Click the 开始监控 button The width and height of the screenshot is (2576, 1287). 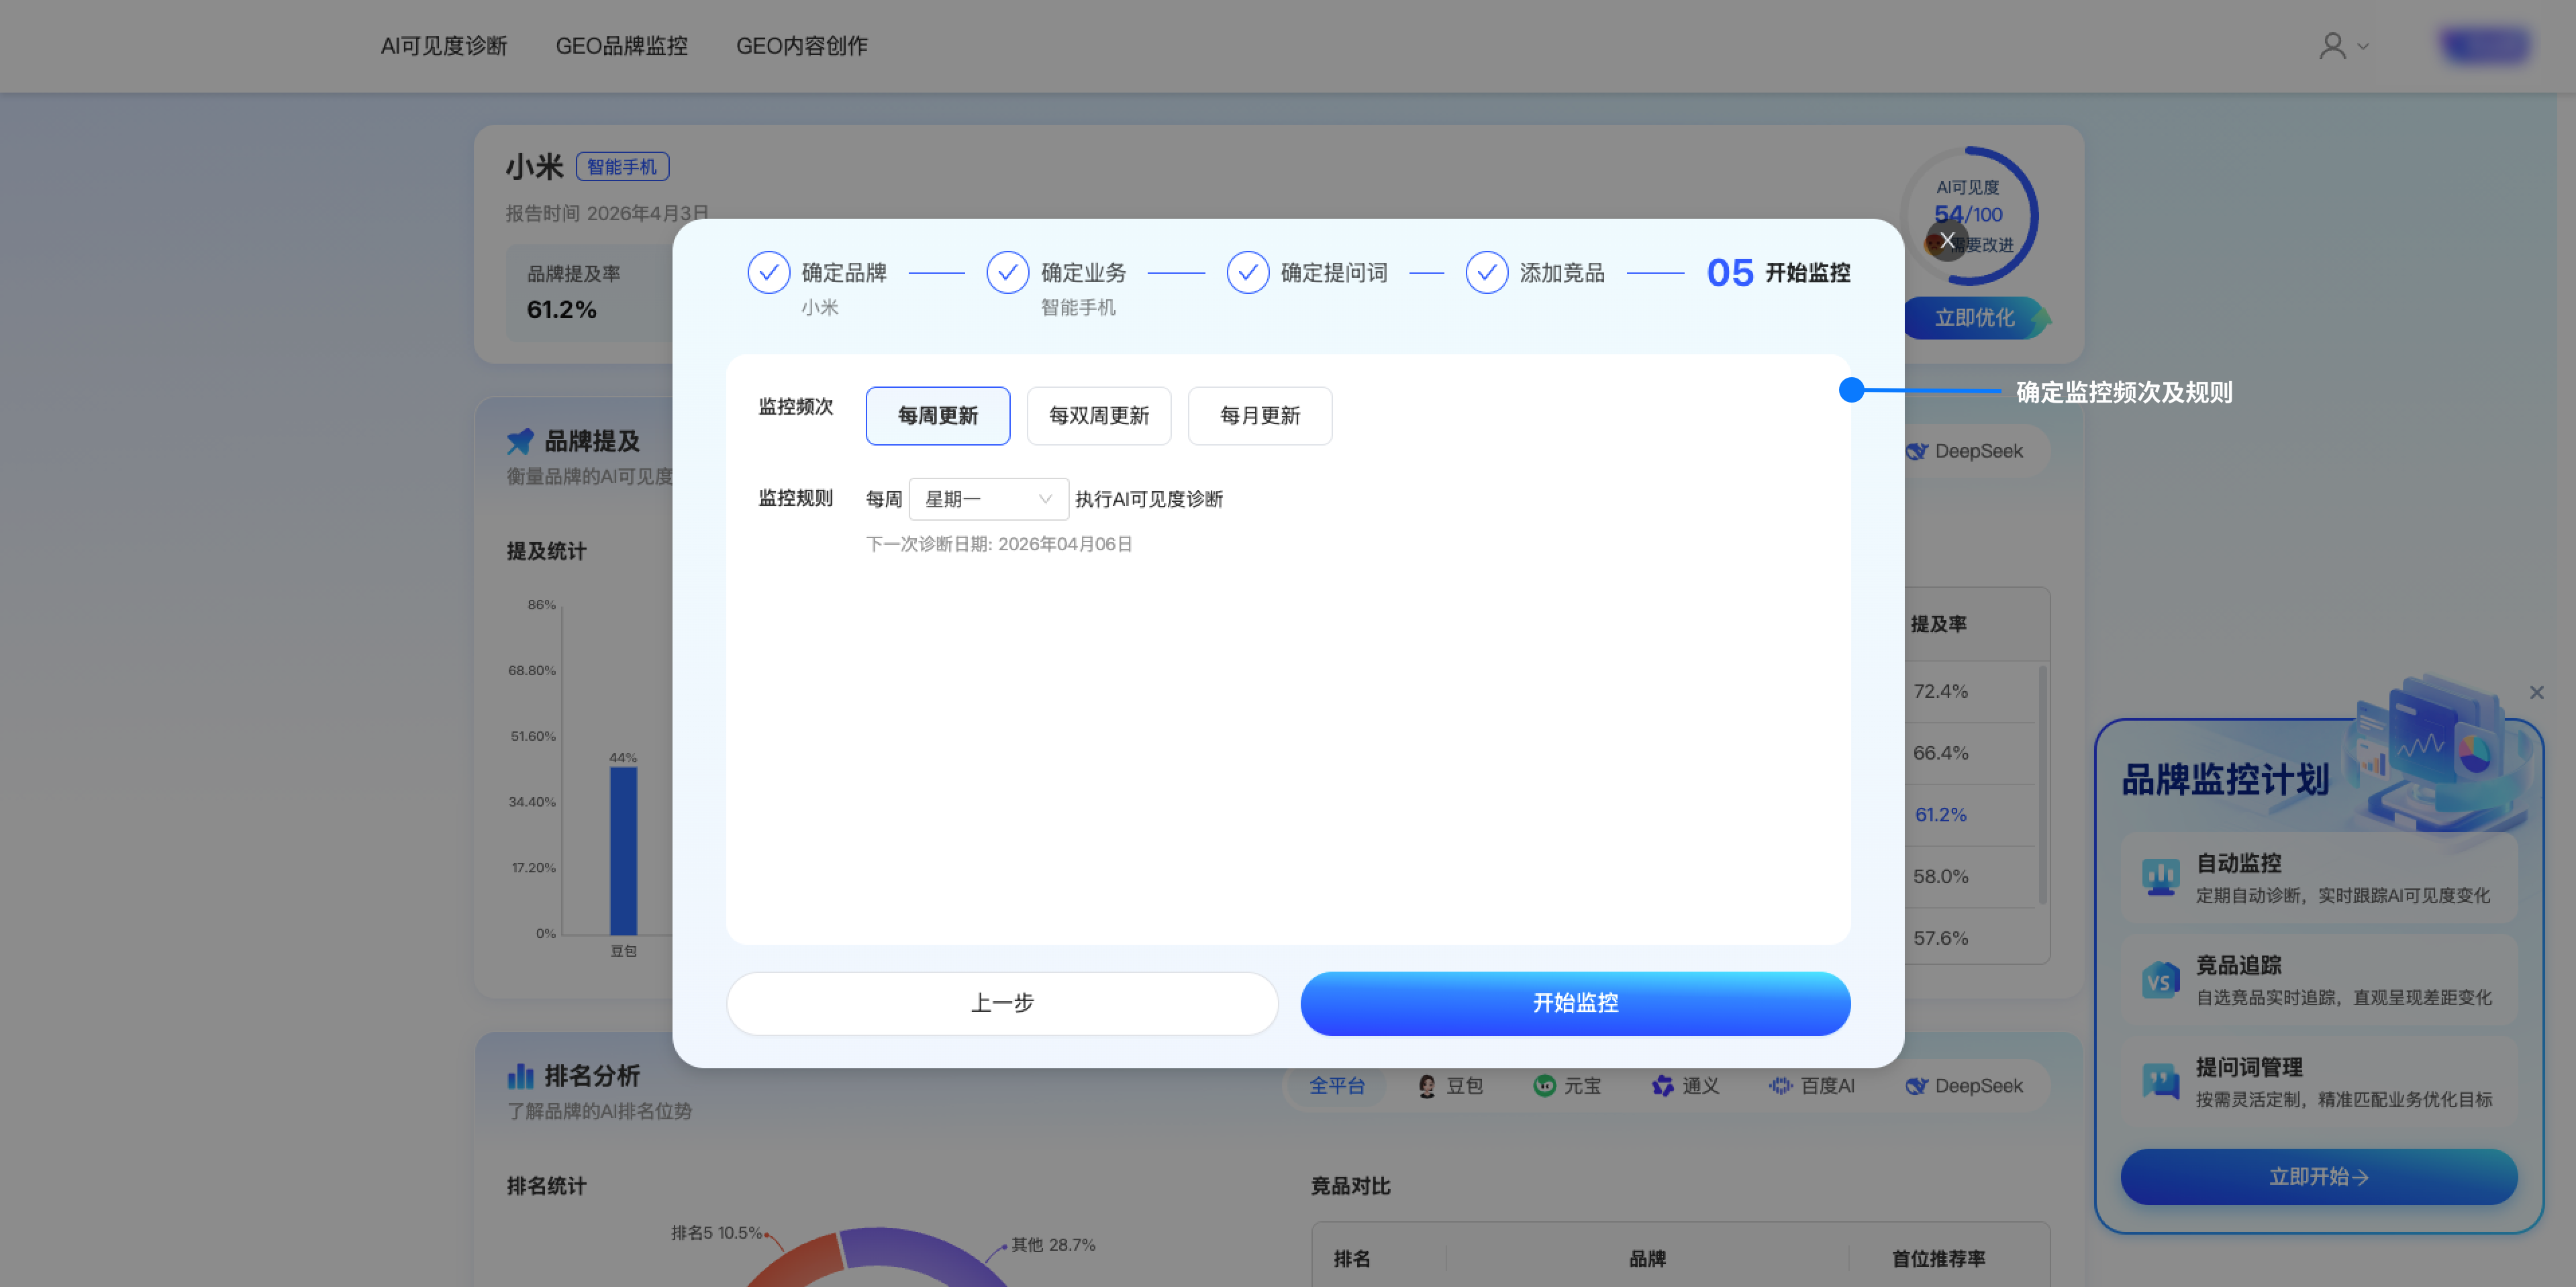(x=1574, y=1002)
